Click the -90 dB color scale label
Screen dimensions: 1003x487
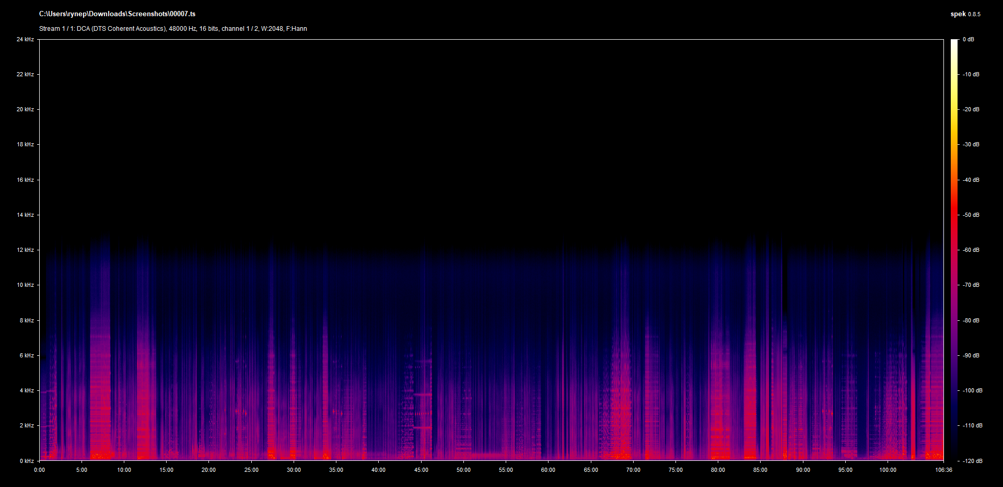click(971, 355)
